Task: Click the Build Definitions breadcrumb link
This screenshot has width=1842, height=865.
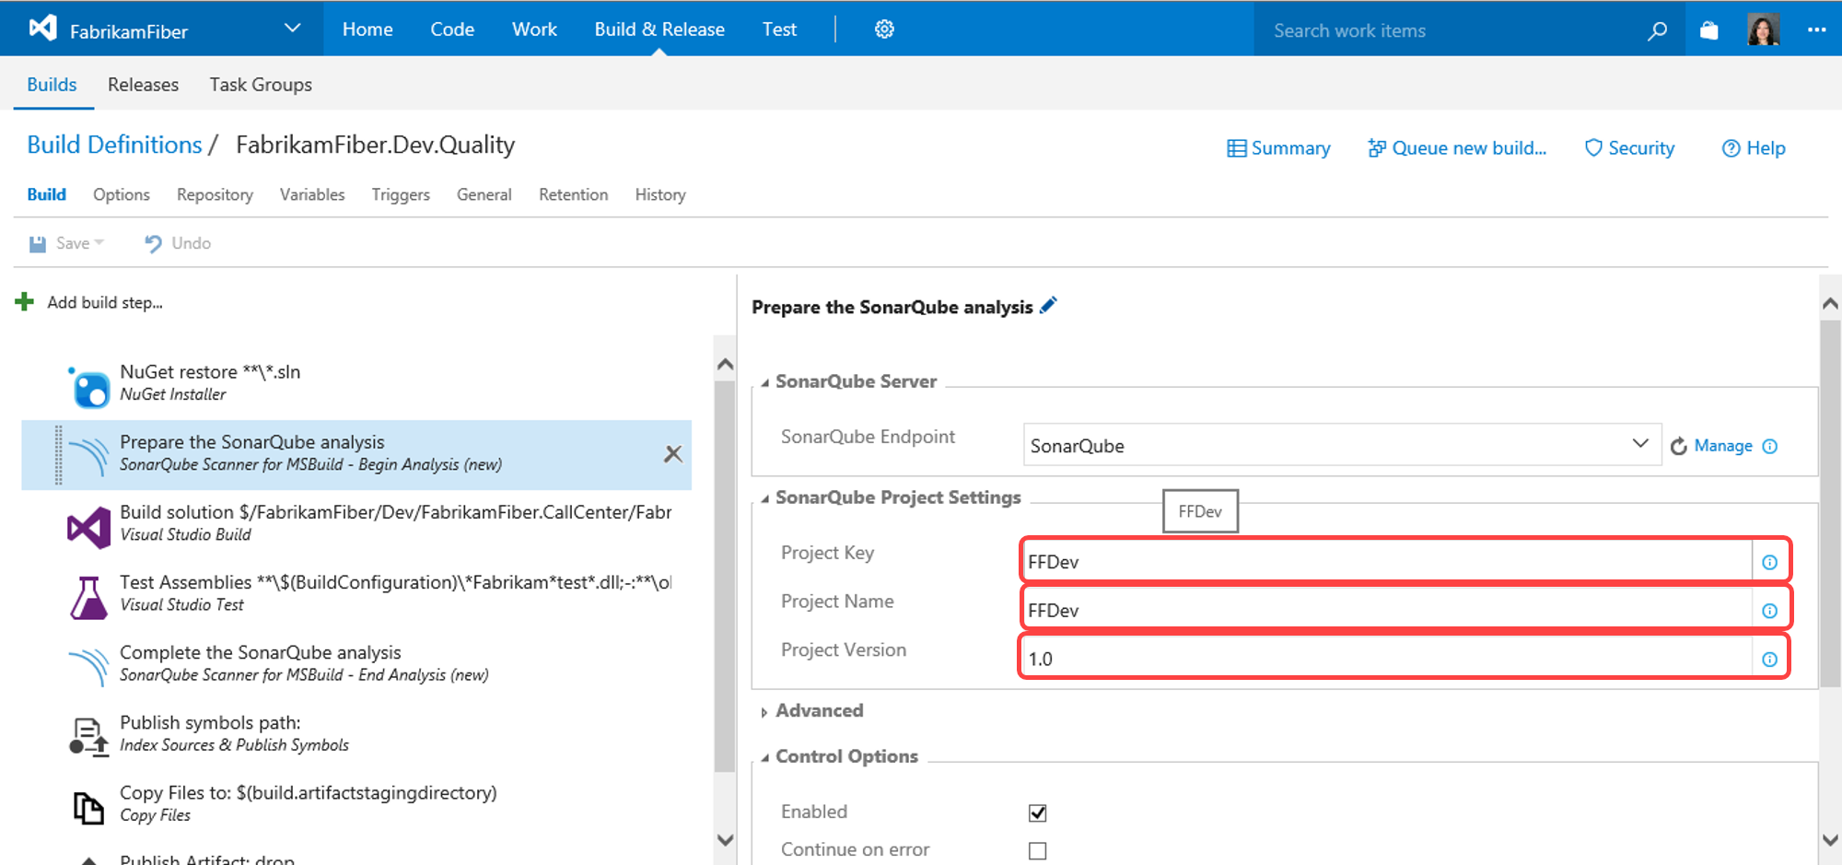Action: (114, 145)
